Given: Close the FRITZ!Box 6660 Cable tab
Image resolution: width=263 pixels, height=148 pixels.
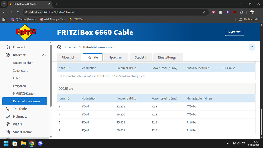Looking at the screenshot, I should [x=49, y=4].
